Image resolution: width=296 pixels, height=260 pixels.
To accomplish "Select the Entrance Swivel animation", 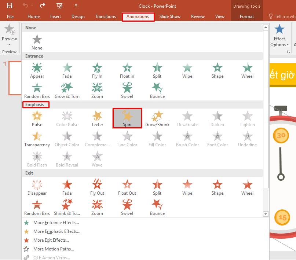I will (x=127, y=91).
